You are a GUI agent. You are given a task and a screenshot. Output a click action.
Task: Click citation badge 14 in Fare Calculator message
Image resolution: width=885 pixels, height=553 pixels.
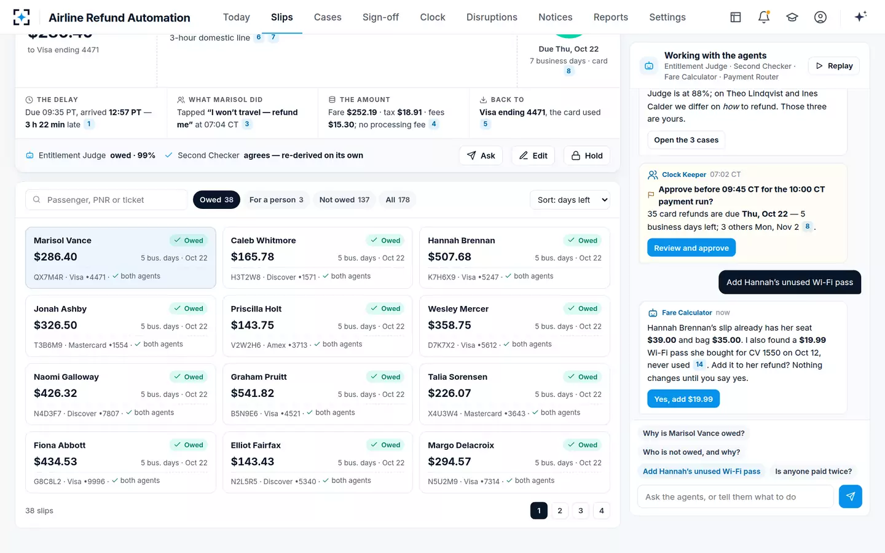pyautogui.click(x=699, y=365)
